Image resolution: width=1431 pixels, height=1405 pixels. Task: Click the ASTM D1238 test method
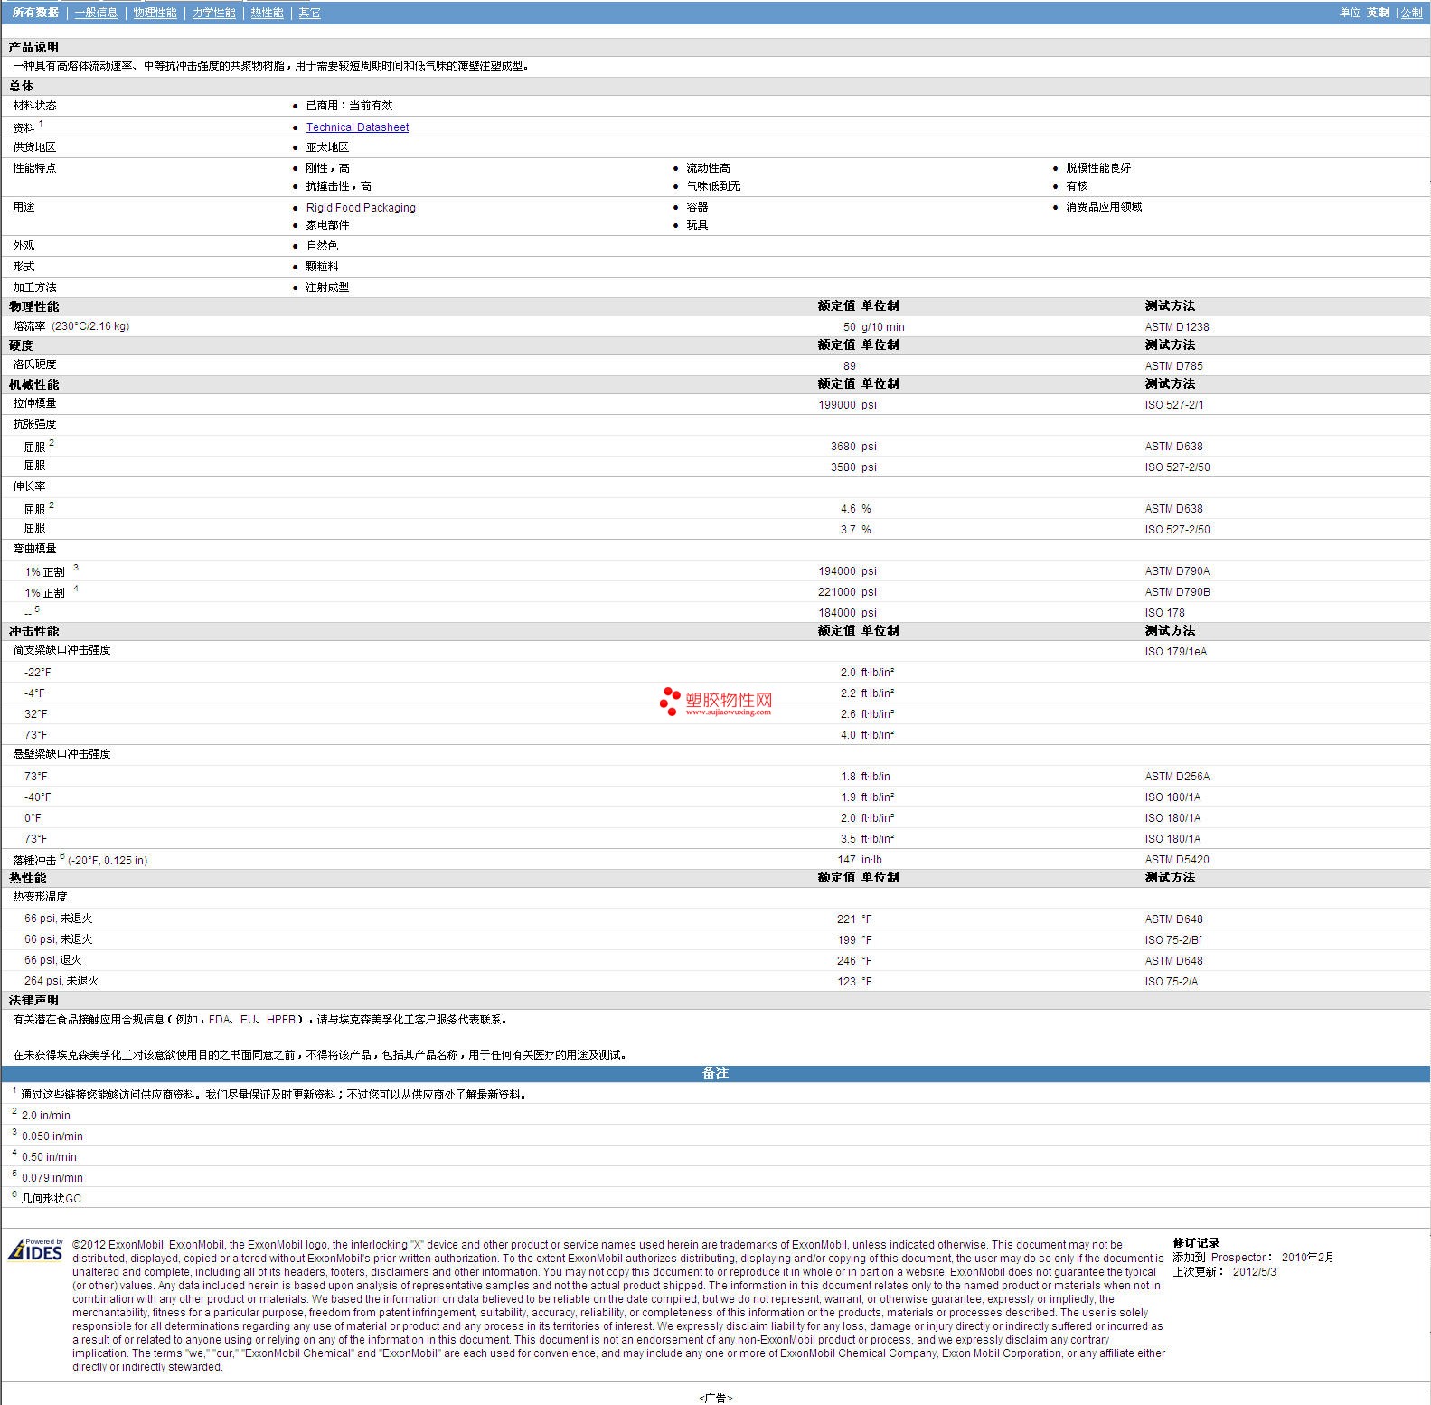click(x=1176, y=327)
